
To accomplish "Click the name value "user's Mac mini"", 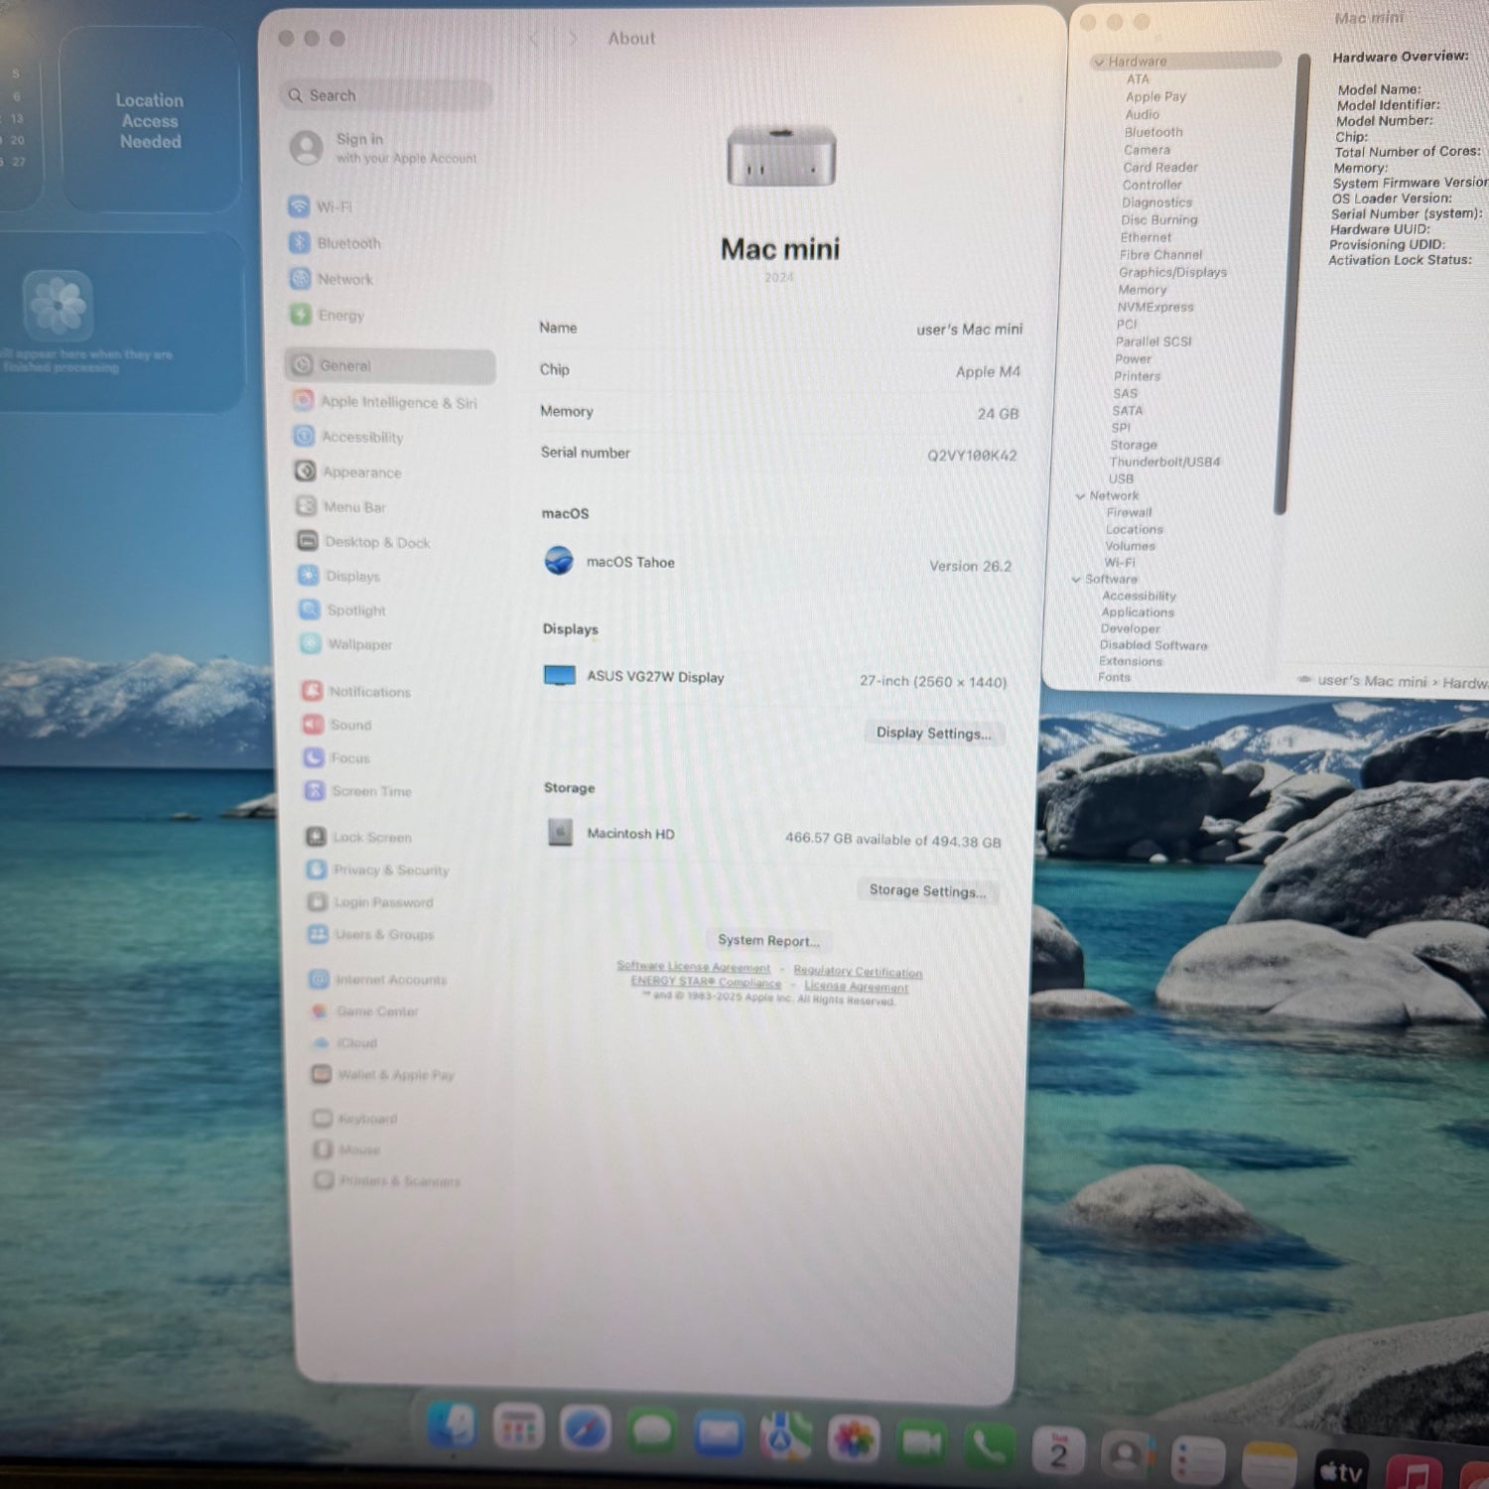I will click(969, 329).
